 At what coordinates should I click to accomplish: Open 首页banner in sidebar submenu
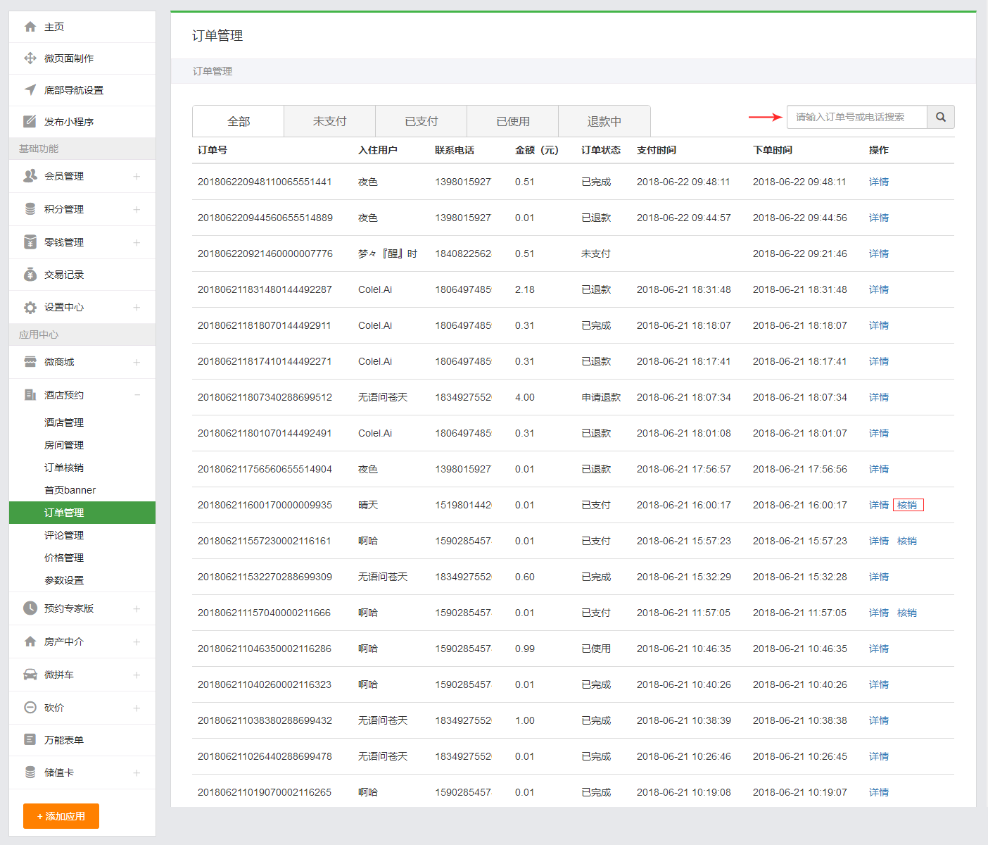(x=70, y=490)
